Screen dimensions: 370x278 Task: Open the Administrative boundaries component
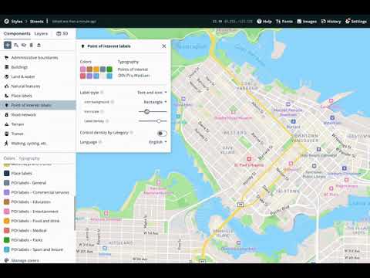pos(38,58)
